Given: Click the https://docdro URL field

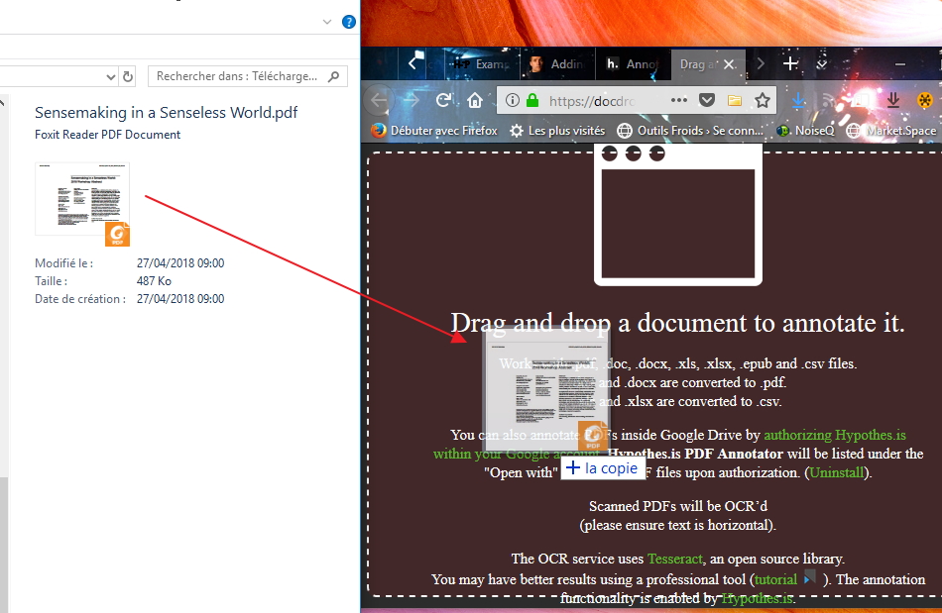Looking at the screenshot, I should point(592,101).
